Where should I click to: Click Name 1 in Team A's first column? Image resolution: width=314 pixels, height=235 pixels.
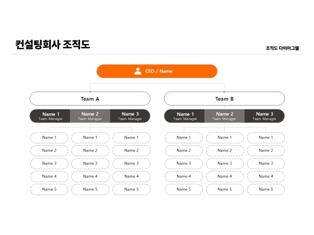[49, 138]
